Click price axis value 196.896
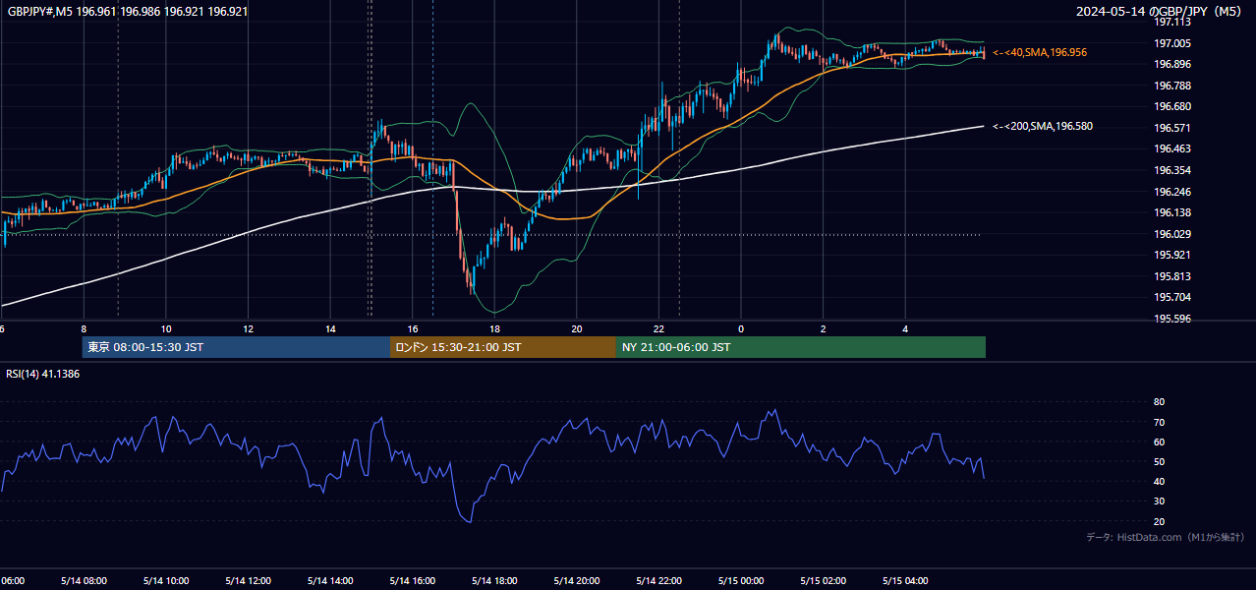 [x=1172, y=64]
